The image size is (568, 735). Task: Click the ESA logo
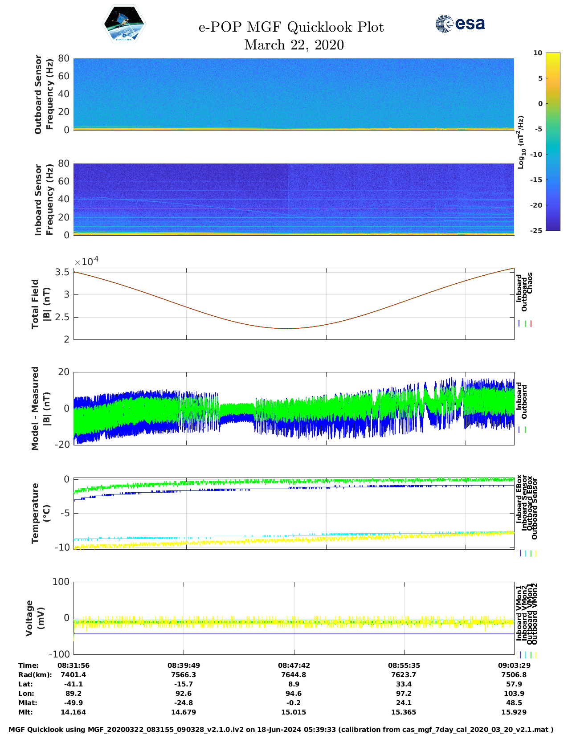tap(460, 24)
